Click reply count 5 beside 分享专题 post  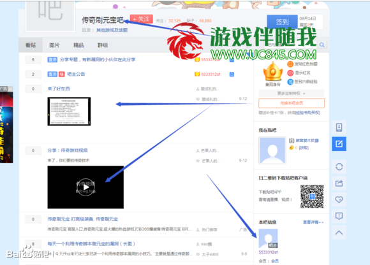click(x=33, y=60)
